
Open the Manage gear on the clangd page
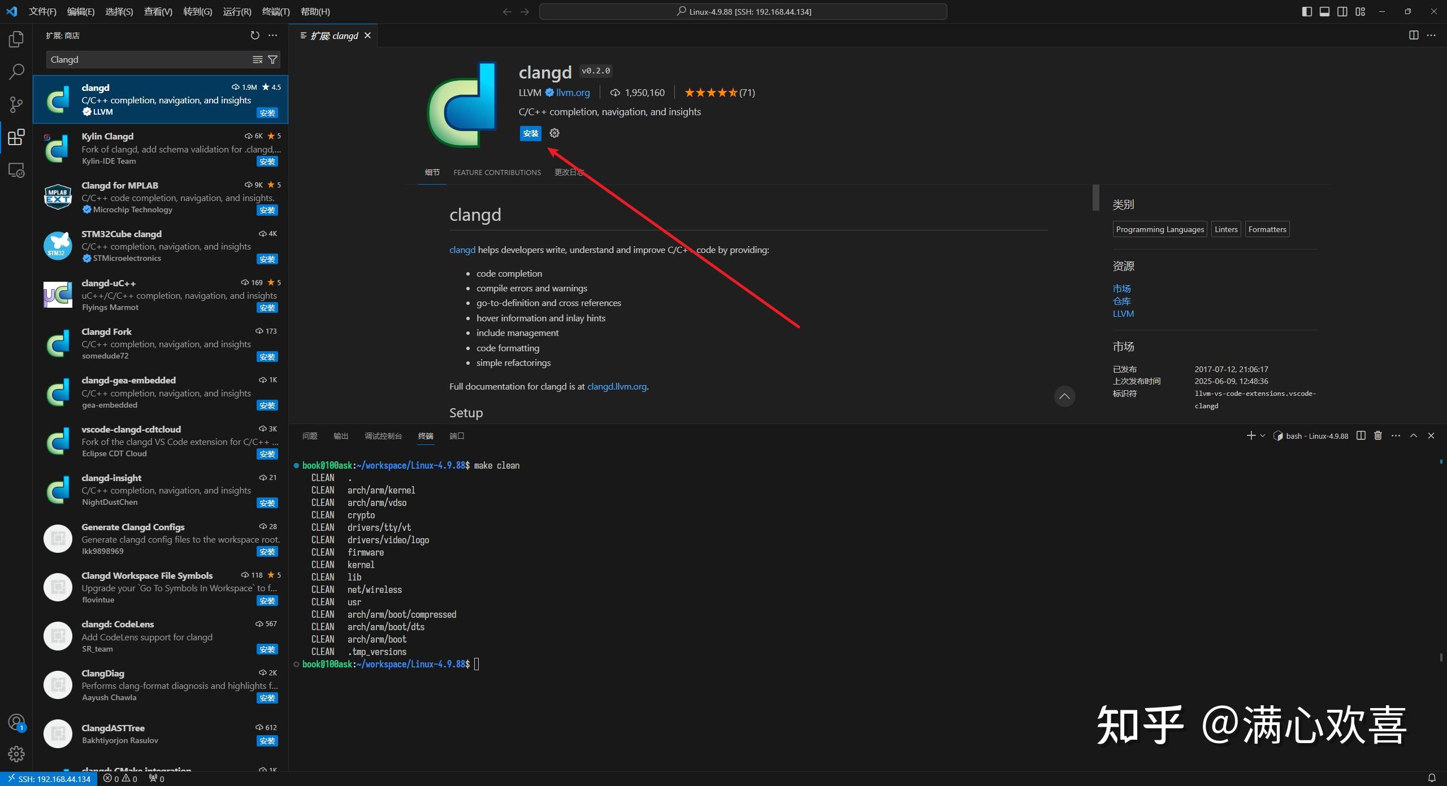coord(554,133)
